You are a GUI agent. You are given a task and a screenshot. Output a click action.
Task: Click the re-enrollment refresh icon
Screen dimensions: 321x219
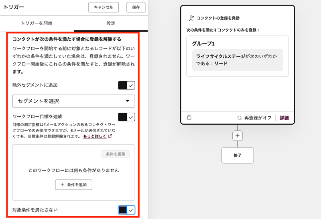pyautogui.click(x=240, y=118)
